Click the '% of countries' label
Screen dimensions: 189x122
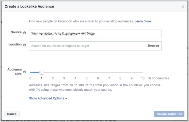(159, 78)
